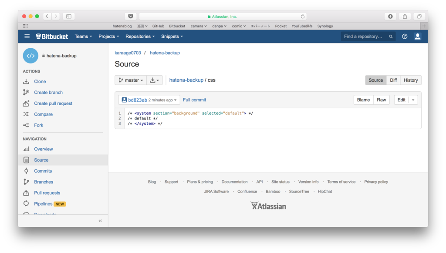Screen dimensions: 446x253
Task: Open the Teams dropdown menu
Action: [83, 37]
